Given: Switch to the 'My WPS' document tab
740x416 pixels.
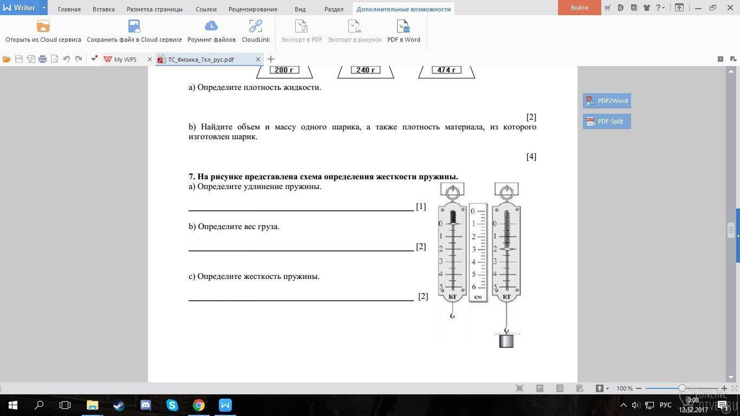Looking at the screenshot, I should [125, 60].
